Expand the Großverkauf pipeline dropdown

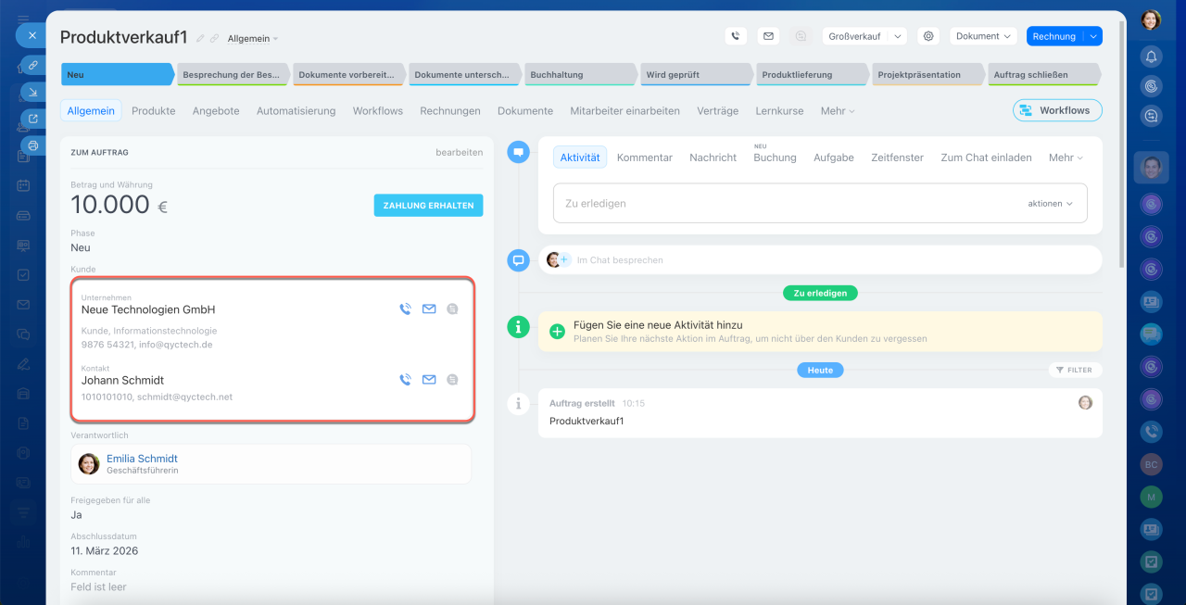tap(896, 36)
